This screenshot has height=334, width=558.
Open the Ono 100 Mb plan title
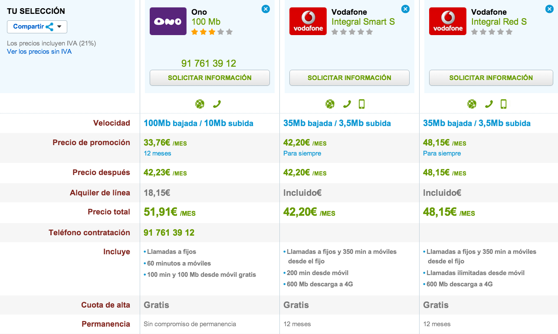(x=206, y=22)
